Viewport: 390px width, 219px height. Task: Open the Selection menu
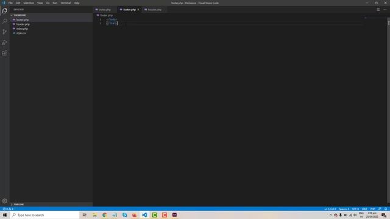(x=29, y=3)
